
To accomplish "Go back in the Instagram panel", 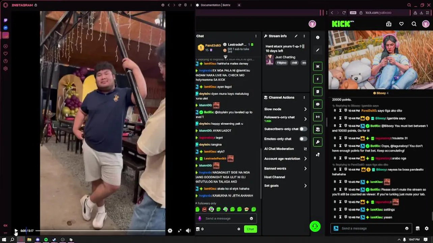I will click(169, 5).
